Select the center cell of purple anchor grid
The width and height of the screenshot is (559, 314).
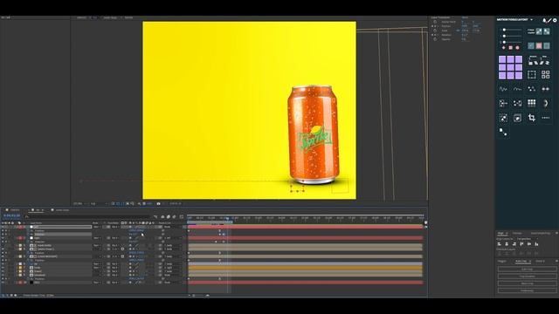(510, 67)
